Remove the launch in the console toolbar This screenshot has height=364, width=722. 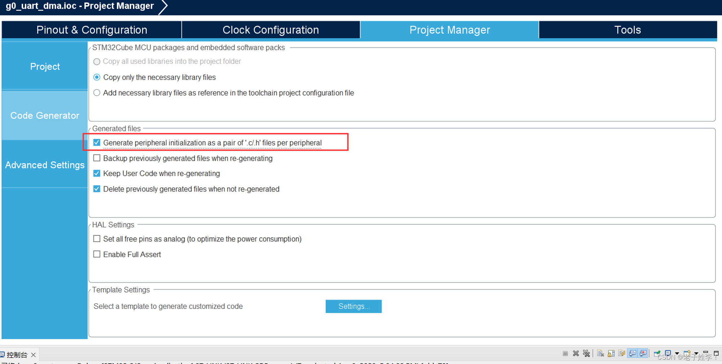(576, 353)
